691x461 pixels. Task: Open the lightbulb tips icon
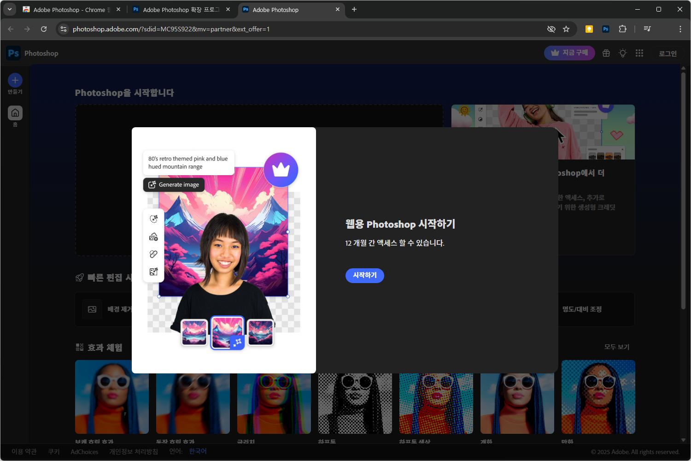click(x=623, y=53)
